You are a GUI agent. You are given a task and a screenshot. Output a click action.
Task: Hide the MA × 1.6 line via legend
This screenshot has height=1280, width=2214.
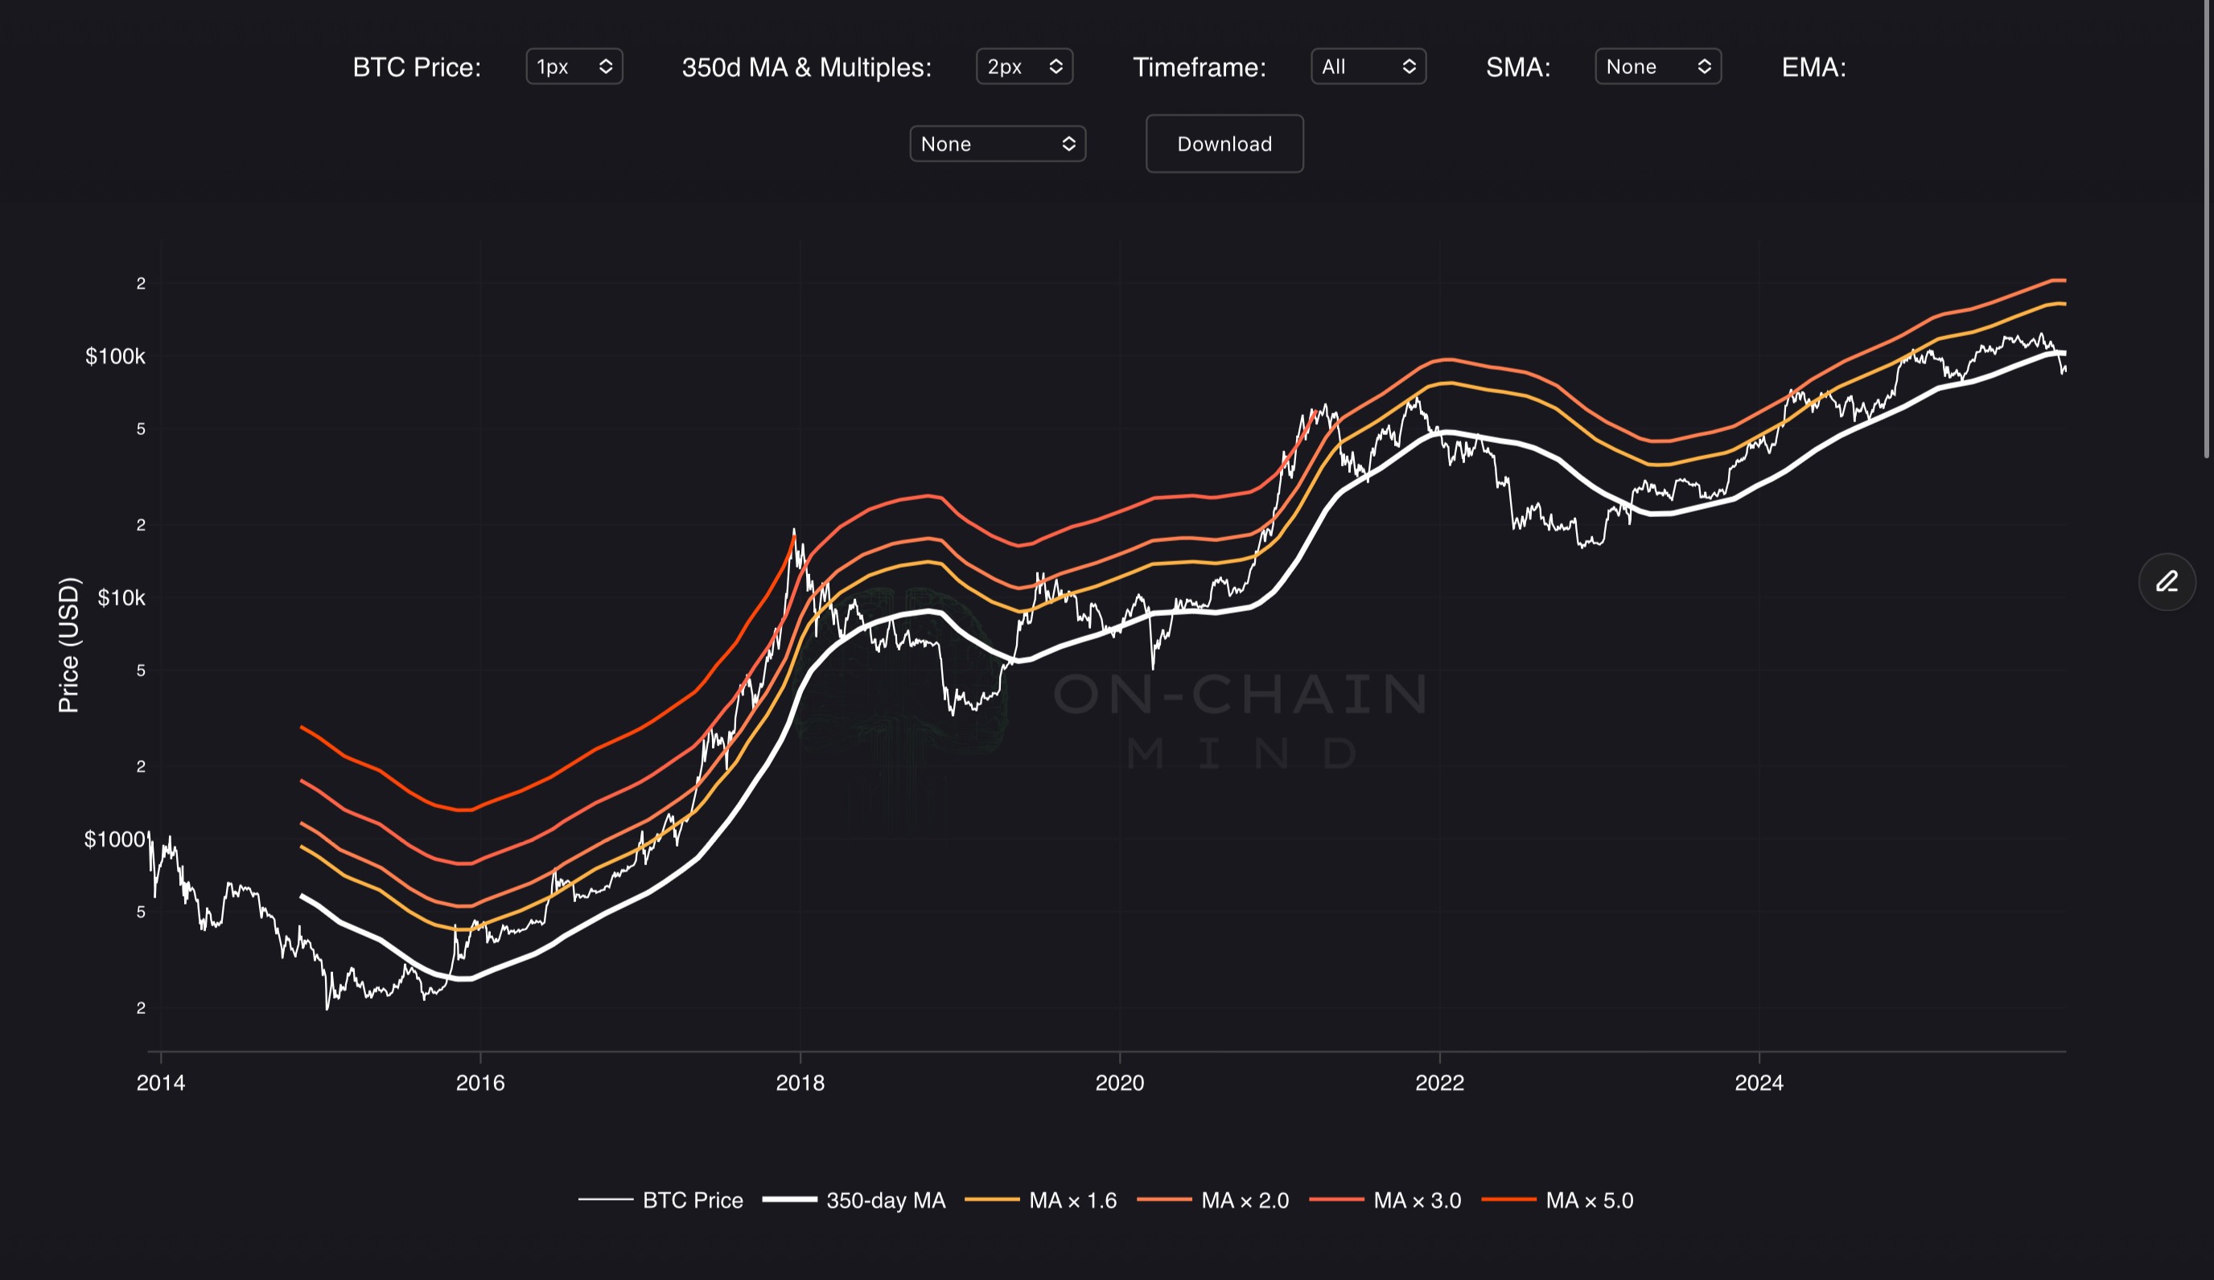coord(1072,1200)
